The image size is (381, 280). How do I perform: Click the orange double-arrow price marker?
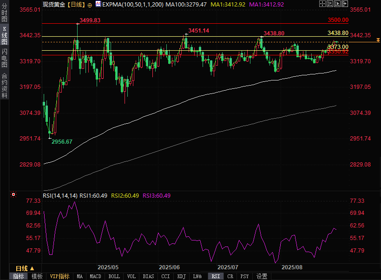[x=378, y=40]
